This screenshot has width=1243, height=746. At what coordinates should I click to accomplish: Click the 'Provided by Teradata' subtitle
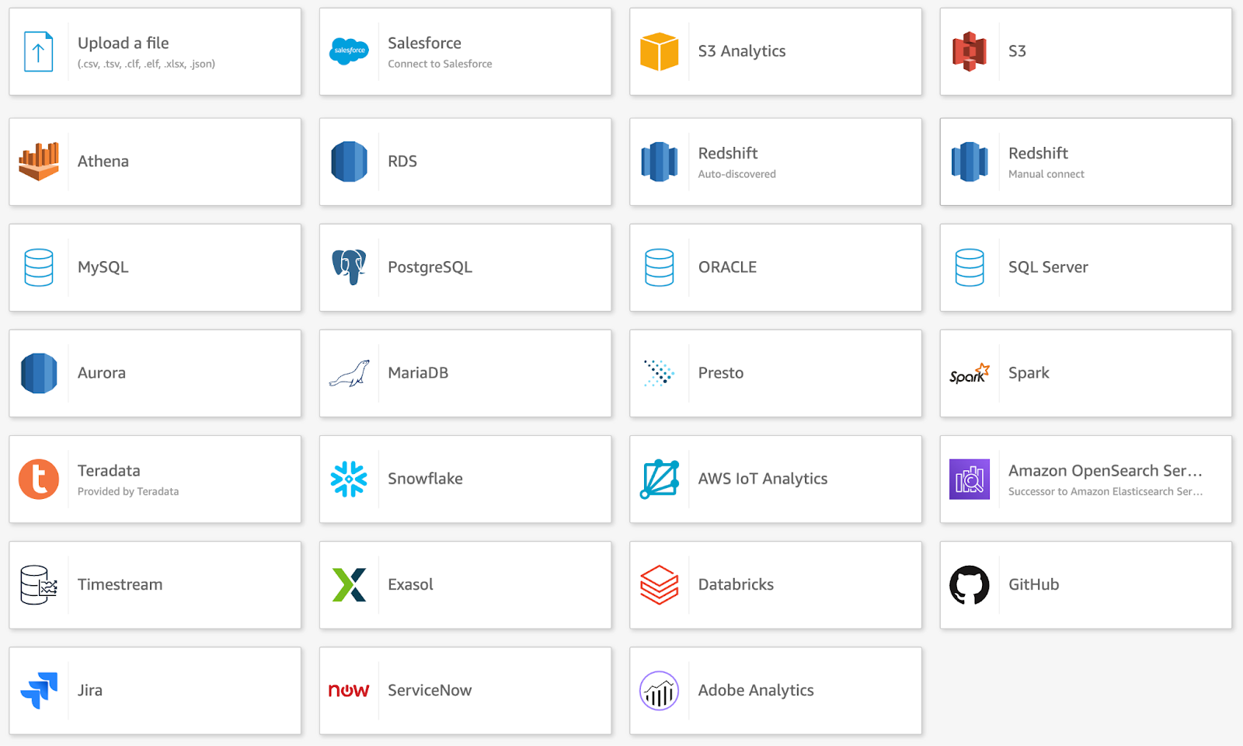tap(128, 491)
